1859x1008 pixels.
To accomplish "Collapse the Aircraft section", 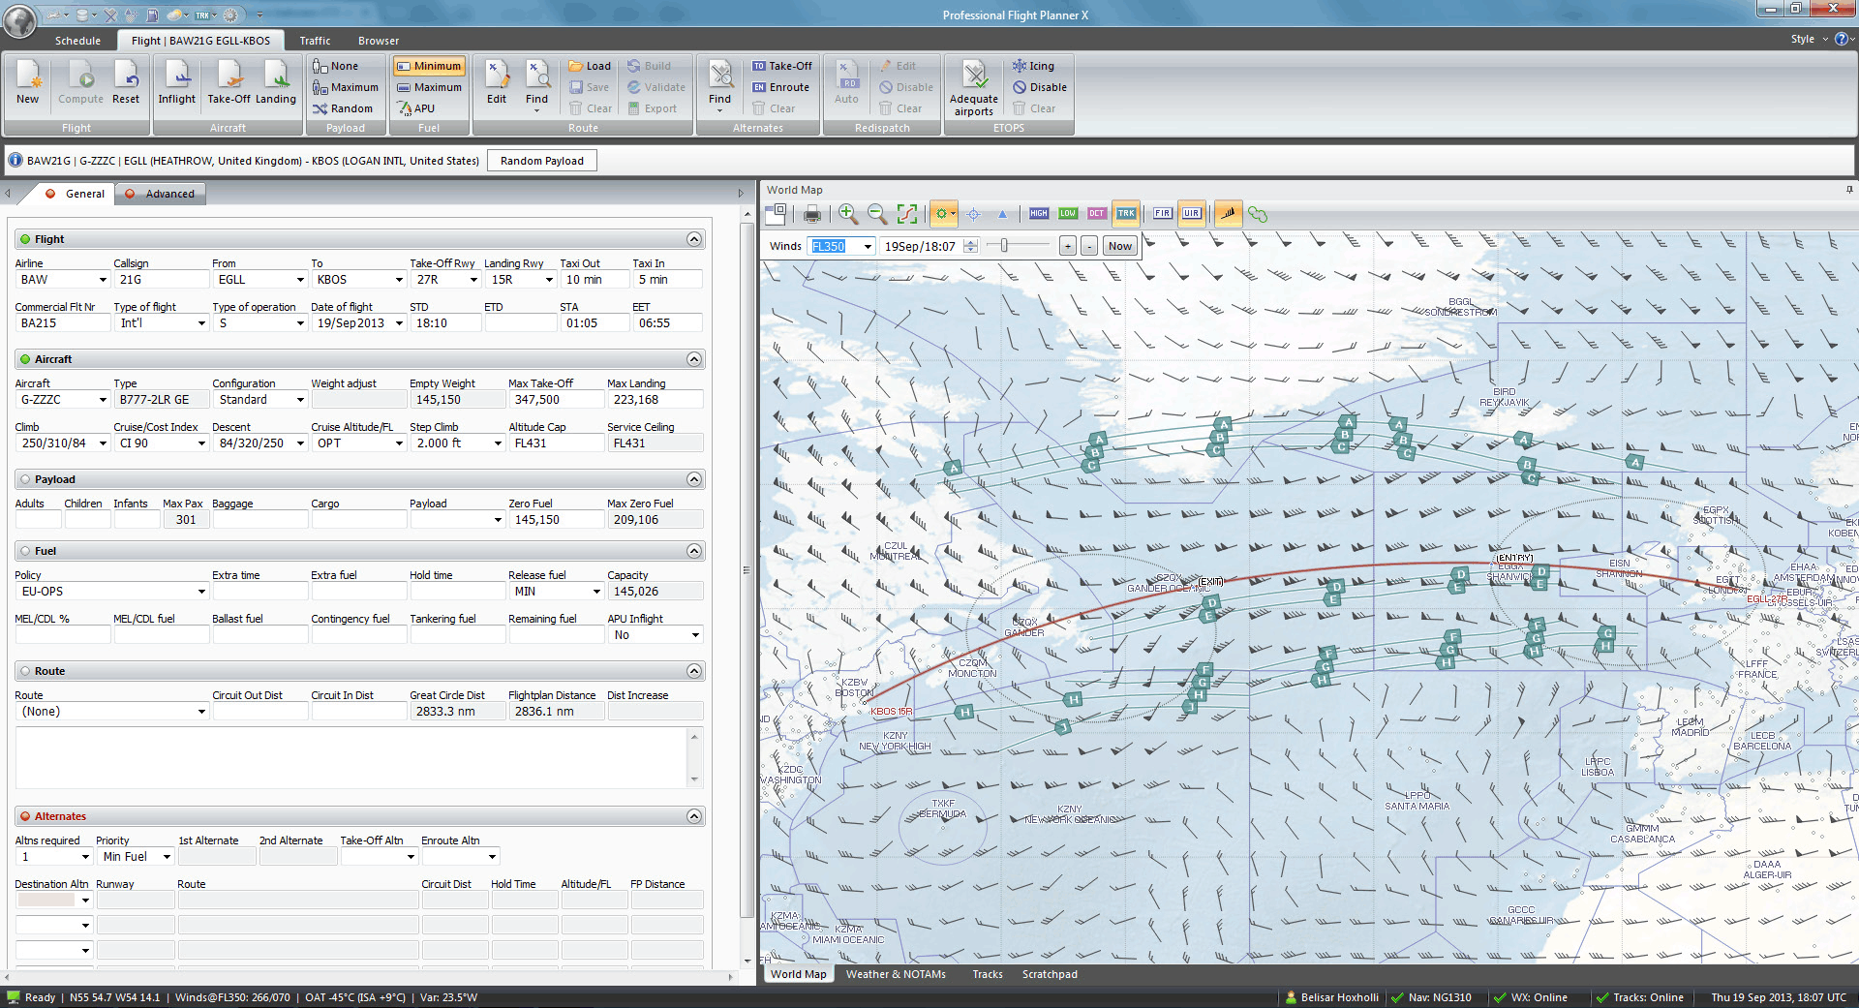I will 694,359.
